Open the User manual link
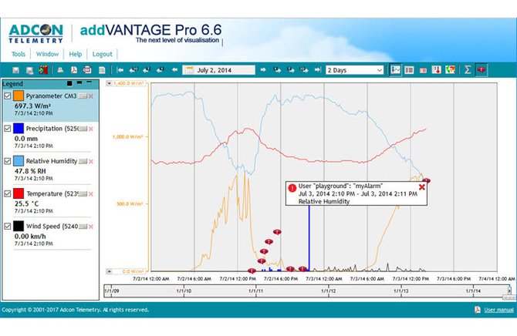Image resolution: width=517 pixels, height=336 pixels. click(498, 310)
